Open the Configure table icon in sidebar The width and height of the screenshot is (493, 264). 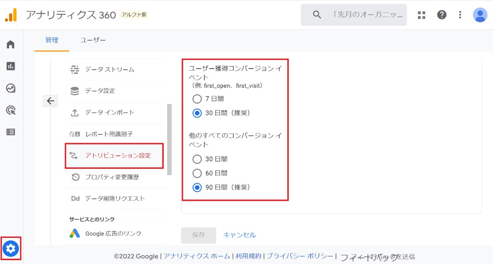[11, 132]
